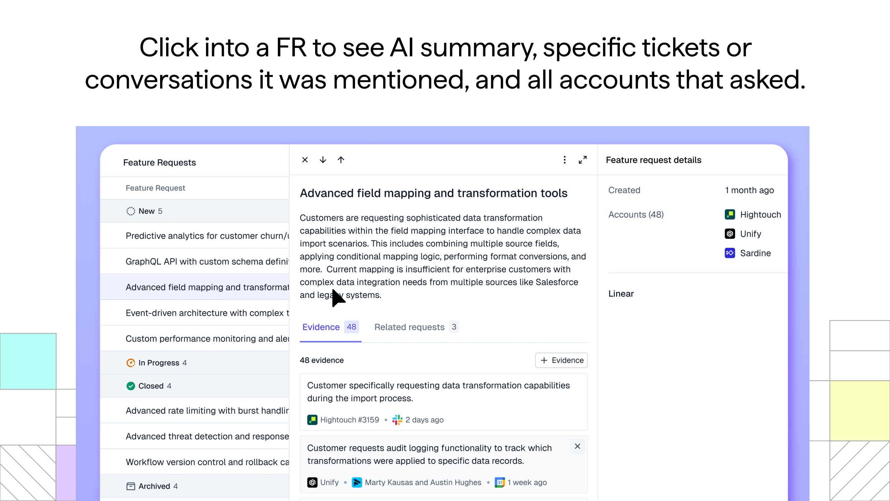Expand feature request to fullscreen view

(583, 160)
